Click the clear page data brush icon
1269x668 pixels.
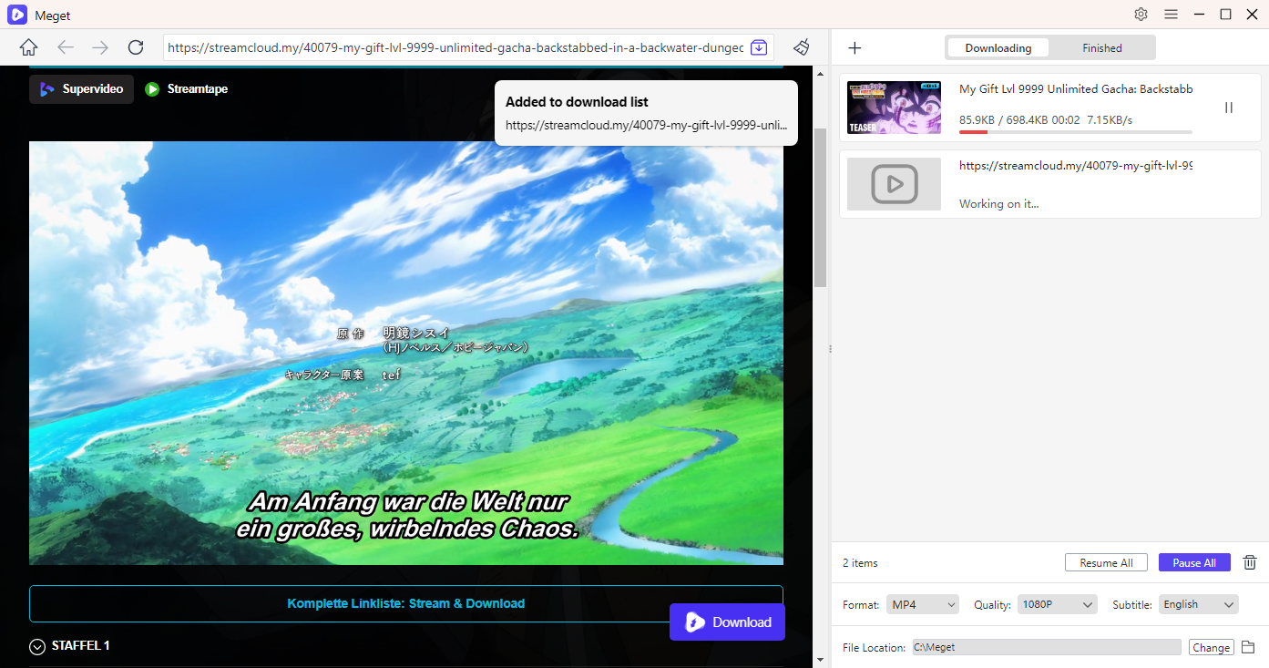point(801,46)
